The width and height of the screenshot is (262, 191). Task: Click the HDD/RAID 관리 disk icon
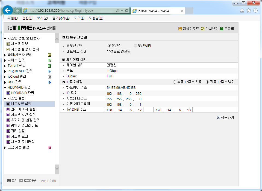pos(8,93)
